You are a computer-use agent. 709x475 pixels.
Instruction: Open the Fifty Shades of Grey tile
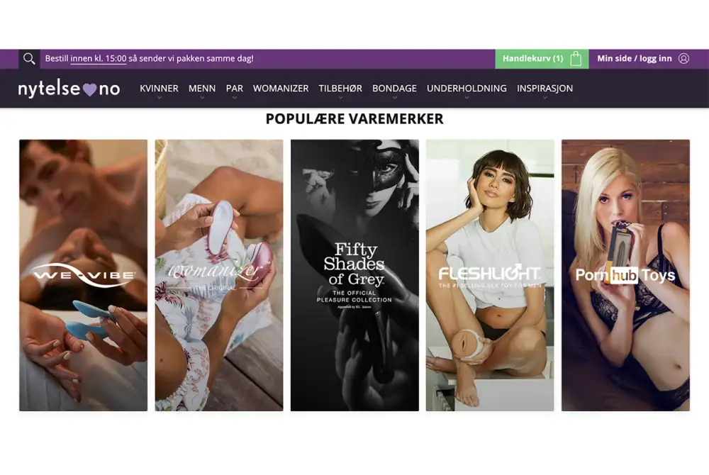pos(354,275)
